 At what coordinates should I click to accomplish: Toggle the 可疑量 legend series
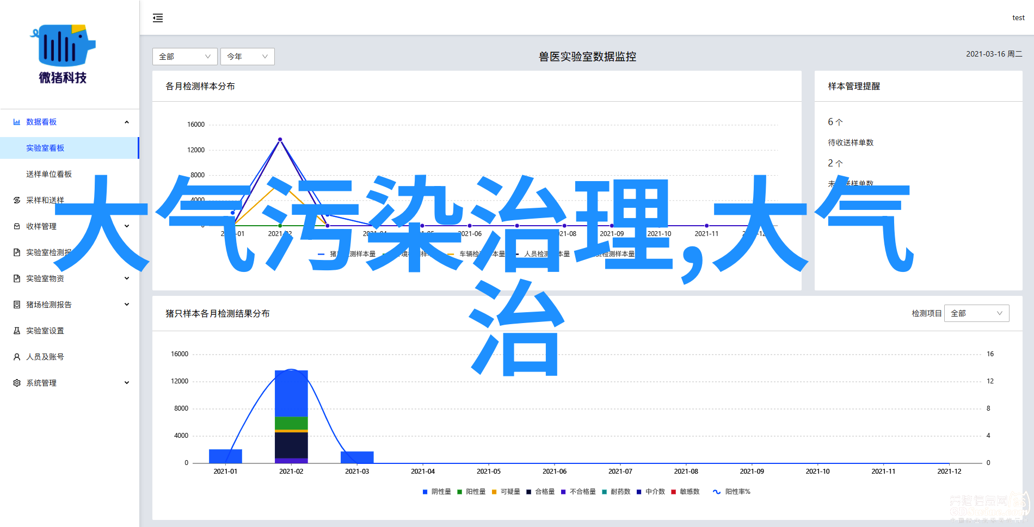pos(506,492)
